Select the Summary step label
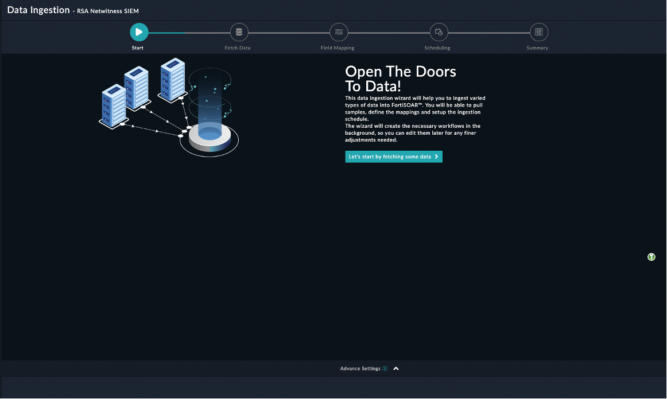 [x=537, y=48]
